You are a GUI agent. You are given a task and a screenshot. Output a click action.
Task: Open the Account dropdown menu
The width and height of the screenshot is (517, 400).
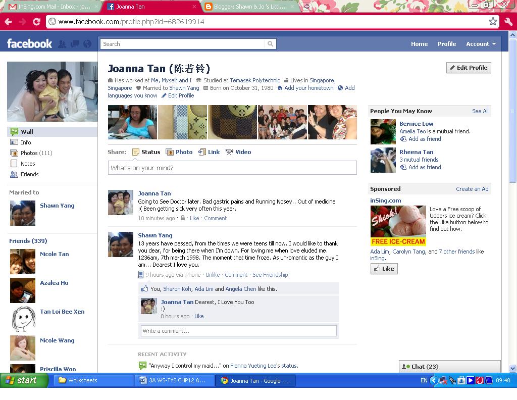[x=481, y=44]
